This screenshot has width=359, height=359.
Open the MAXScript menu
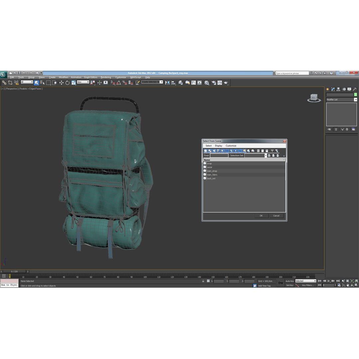pos(136,77)
